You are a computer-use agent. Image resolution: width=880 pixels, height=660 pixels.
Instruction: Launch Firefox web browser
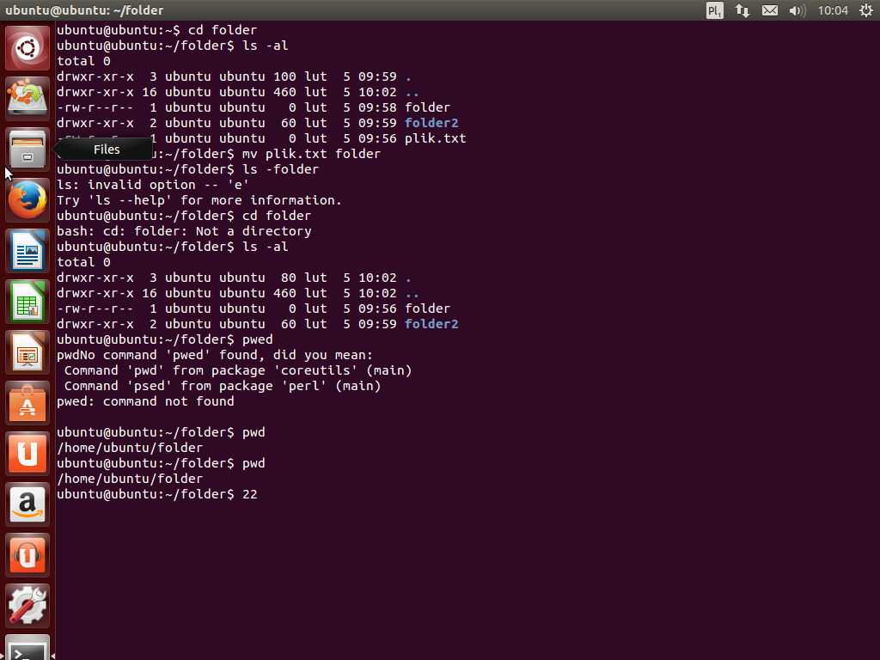[x=28, y=200]
